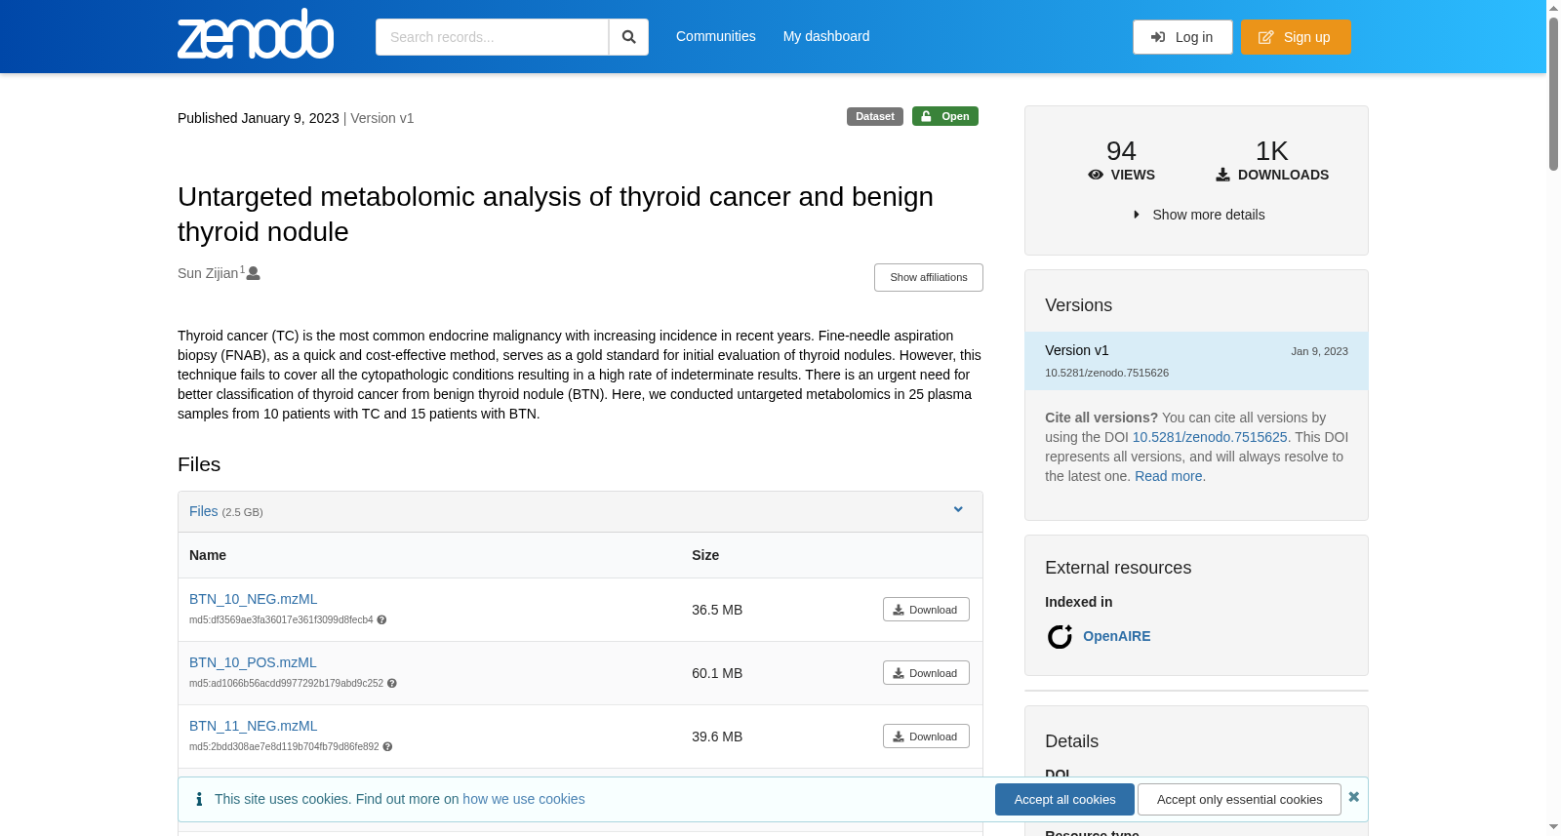Open the OpenAIRE link
This screenshot has width=1561, height=836.
pyautogui.click(x=1116, y=636)
